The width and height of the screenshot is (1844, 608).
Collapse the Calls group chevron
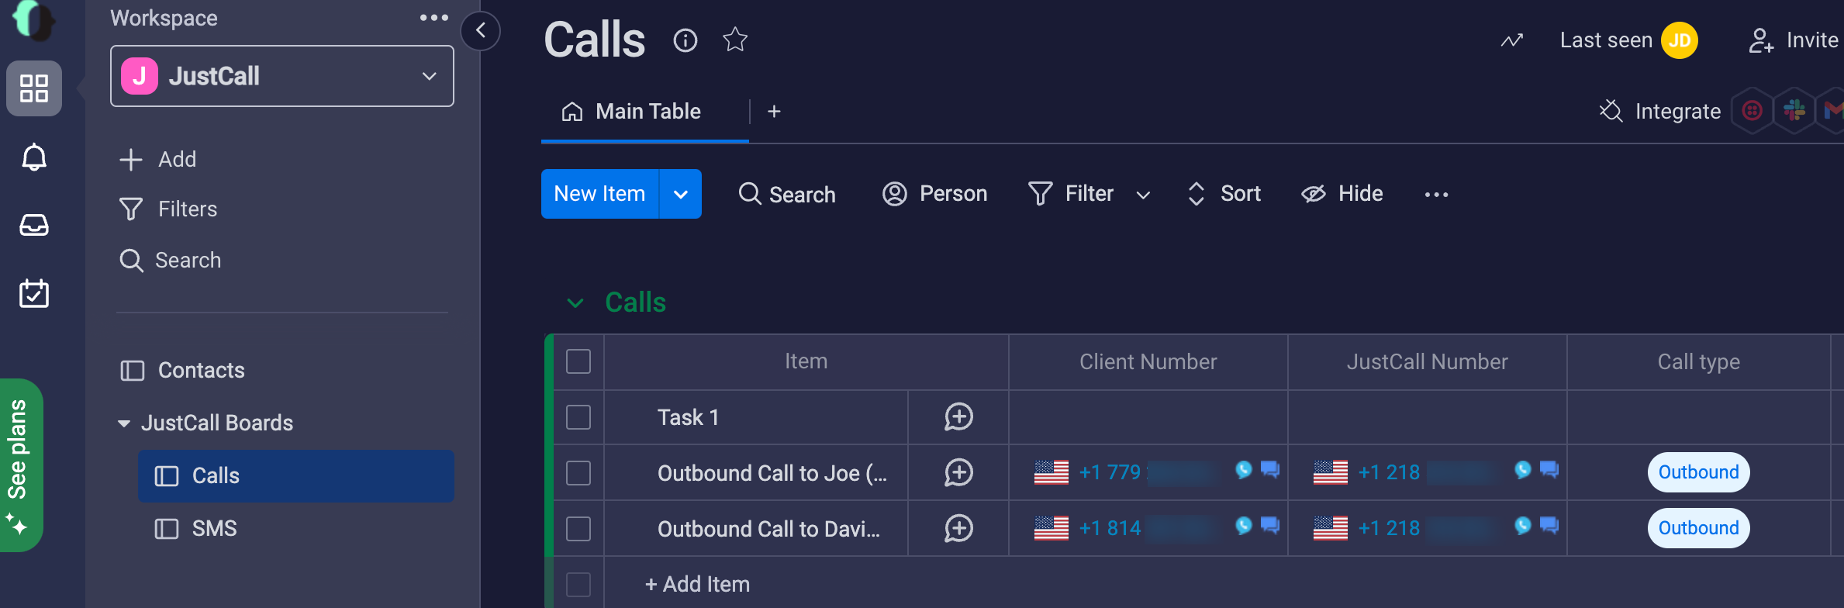pos(575,303)
